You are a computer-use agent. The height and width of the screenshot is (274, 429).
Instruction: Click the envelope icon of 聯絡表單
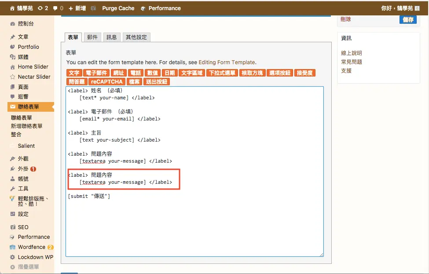tap(13, 106)
